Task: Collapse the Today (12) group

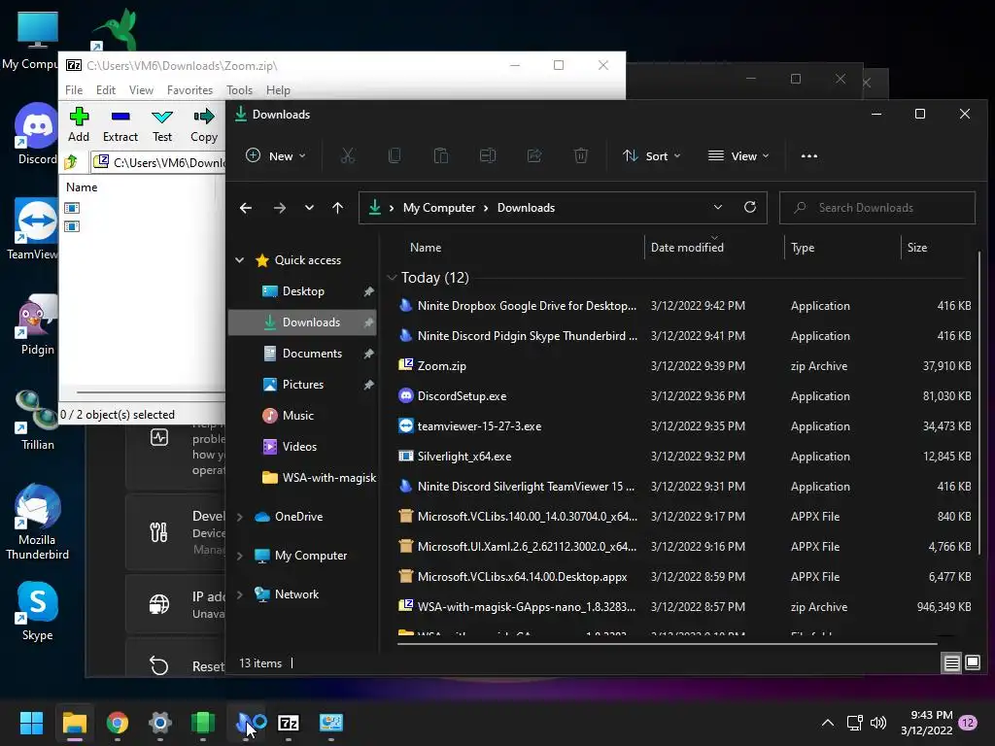Action: tap(392, 277)
